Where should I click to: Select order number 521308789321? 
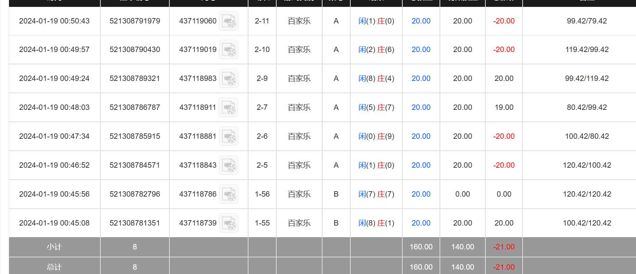pyautogui.click(x=135, y=78)
